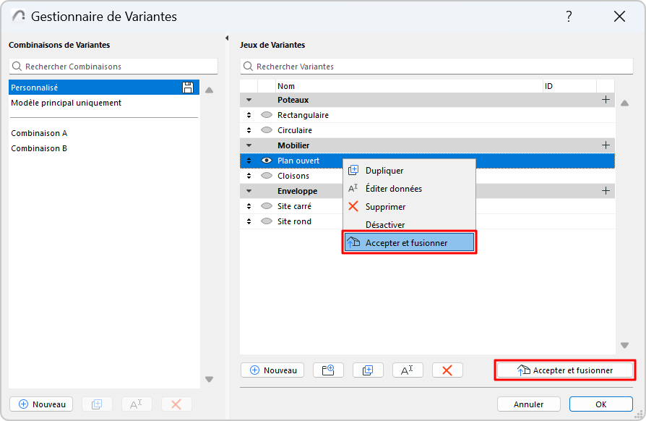Click the red delete variant icon
This screenshot has width=646, height=421.
(x=447, y=370)
